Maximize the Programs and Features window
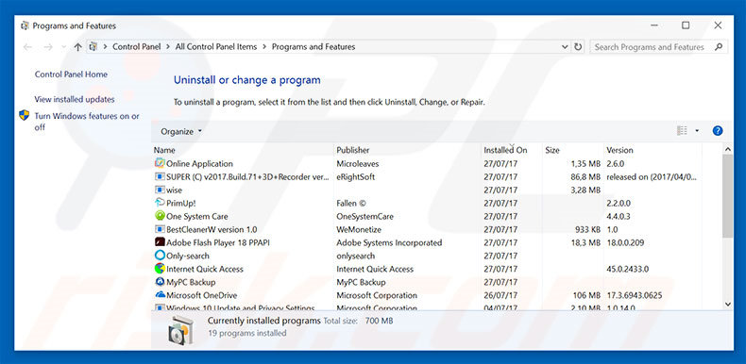746x364 pixels. (686, 25)
